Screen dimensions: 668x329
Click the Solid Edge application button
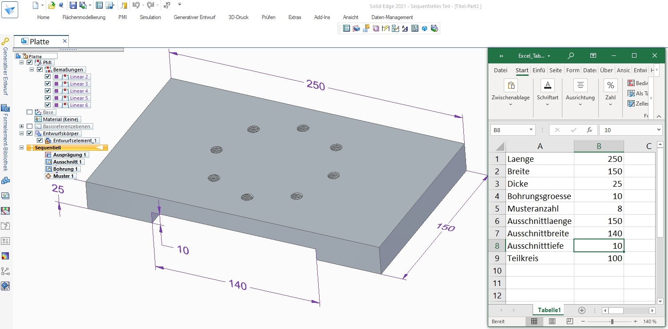coord(10,9)
